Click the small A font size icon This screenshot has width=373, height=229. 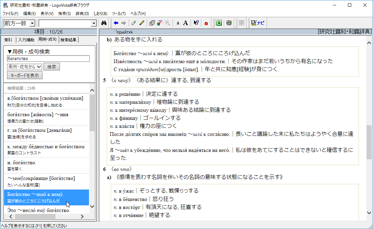[x=178, y=23]
